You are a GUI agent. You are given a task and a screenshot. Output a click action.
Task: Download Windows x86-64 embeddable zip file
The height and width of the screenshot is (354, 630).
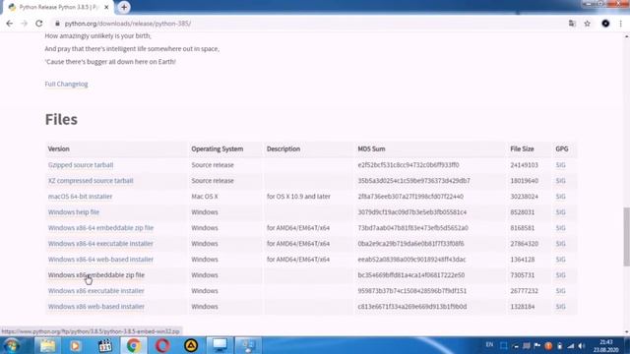click(x=100, y=227)
